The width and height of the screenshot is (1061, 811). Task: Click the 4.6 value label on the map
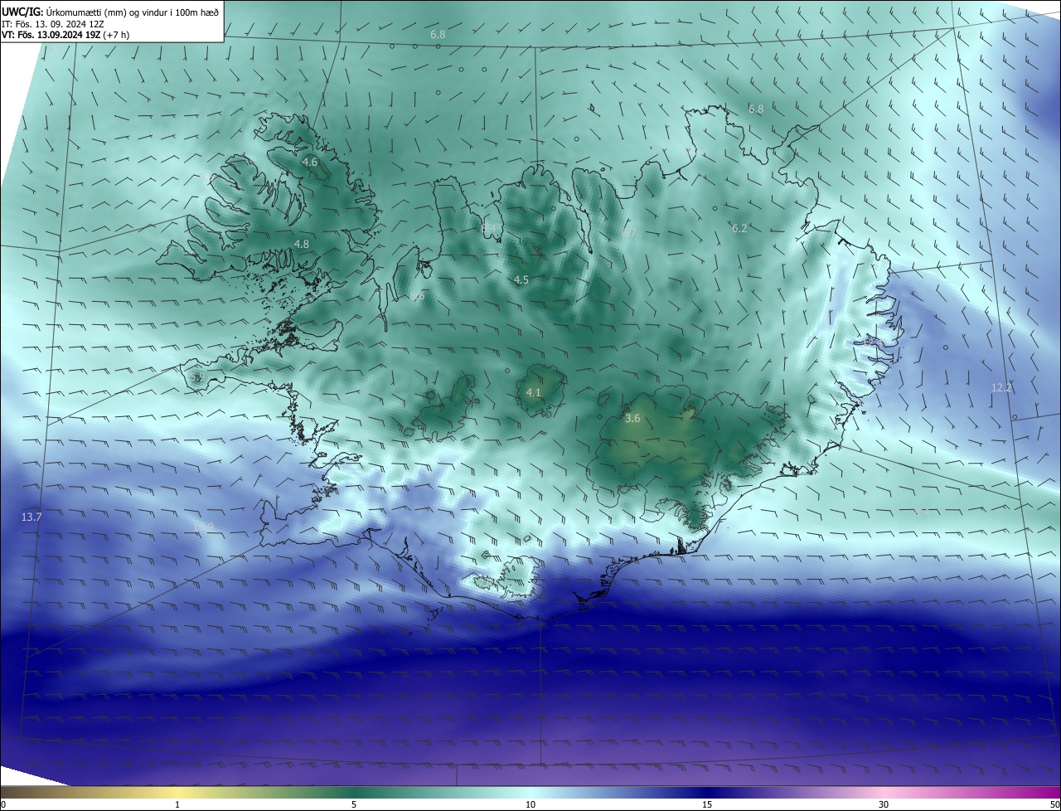click(310, 163)
